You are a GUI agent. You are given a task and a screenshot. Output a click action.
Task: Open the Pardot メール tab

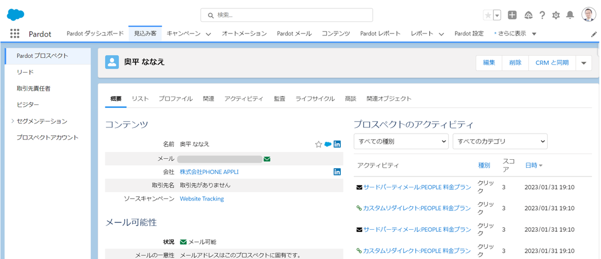[294, 33]
